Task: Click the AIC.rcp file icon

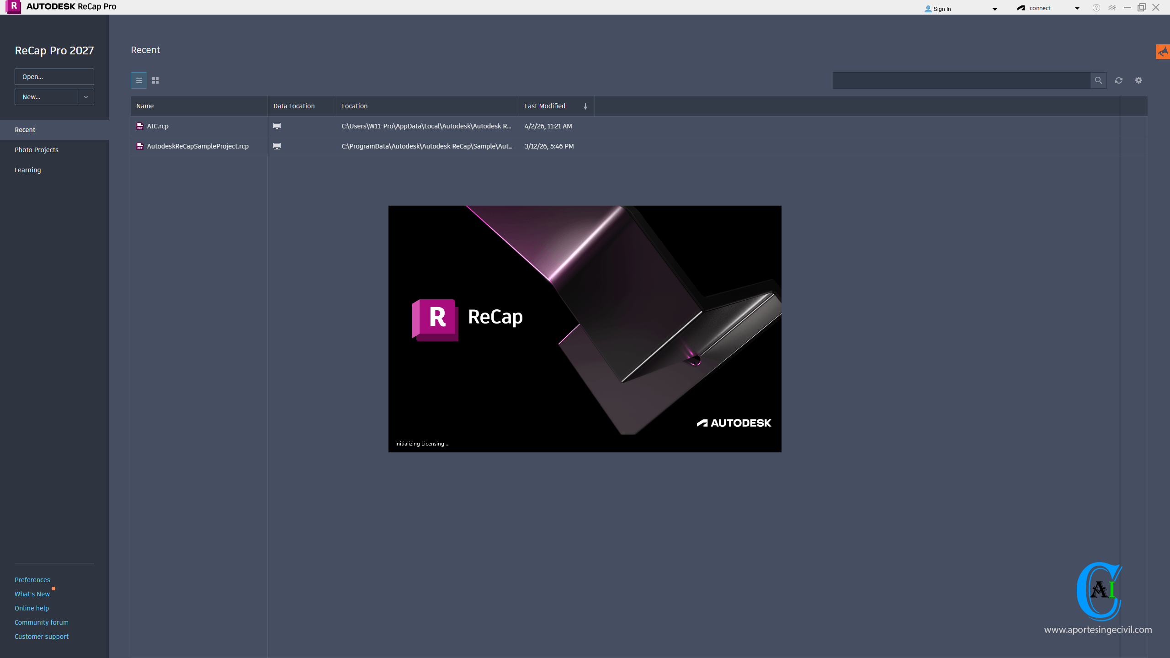Action: [140, 126]
